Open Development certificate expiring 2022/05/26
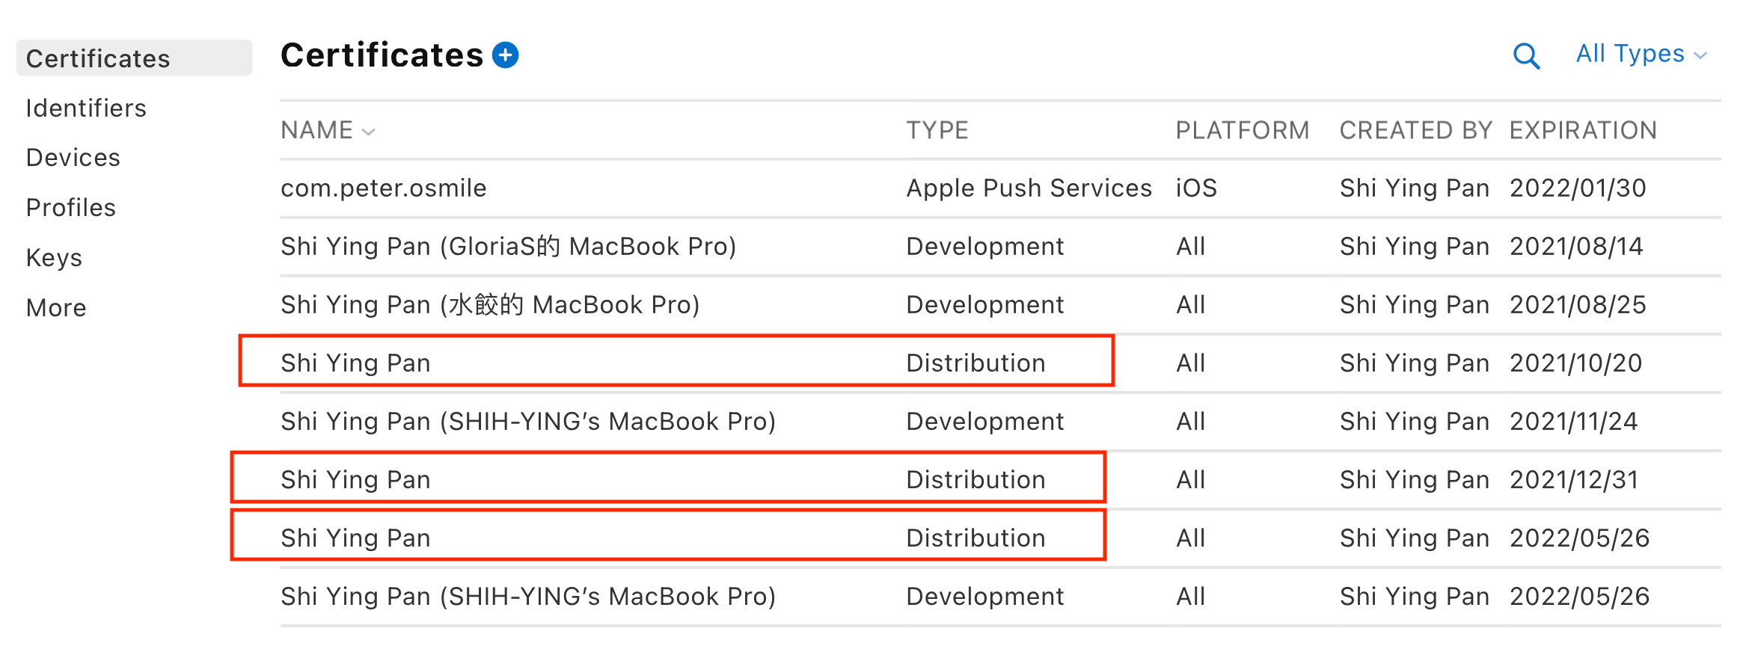The height and width of the screenshot is (646, 1758). coord(1000,597)
